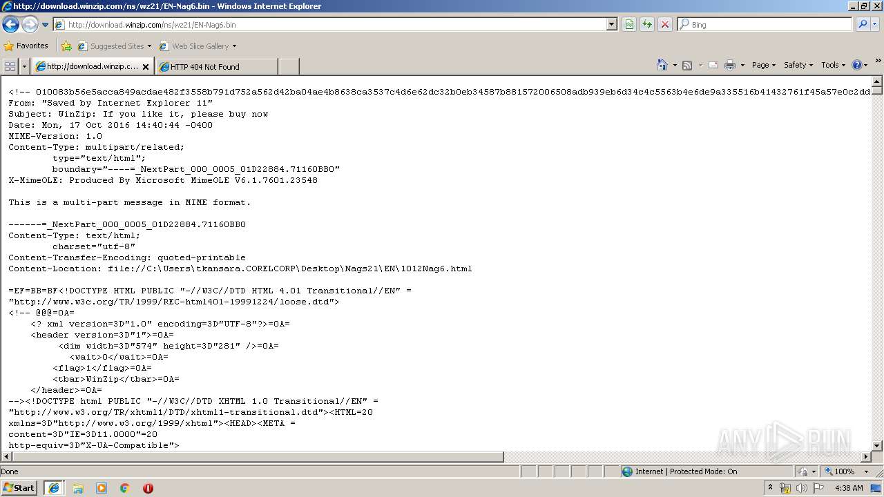This screenshot has height=497, width=884.
Task: Open Chrome taskbar icon
Action: tap(125, 488)
